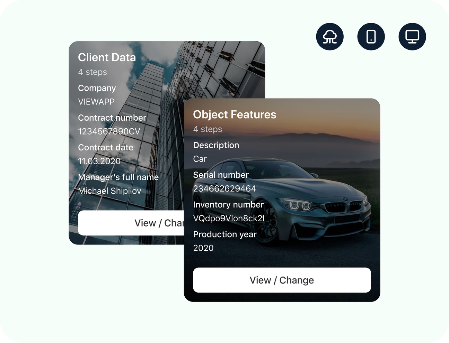449x343 pixels.
Task: Select the desktop monitor icon
Action: 412,37
